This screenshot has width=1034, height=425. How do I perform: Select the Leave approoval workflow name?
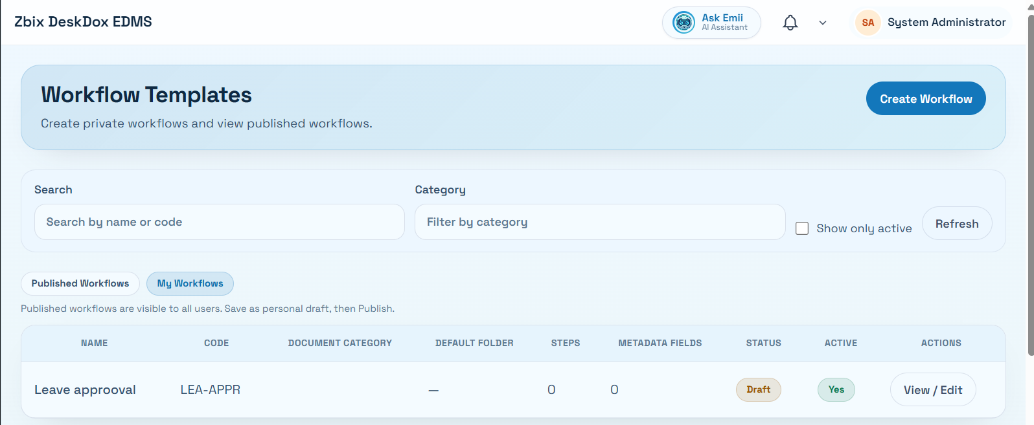click(x=85, y=389)
